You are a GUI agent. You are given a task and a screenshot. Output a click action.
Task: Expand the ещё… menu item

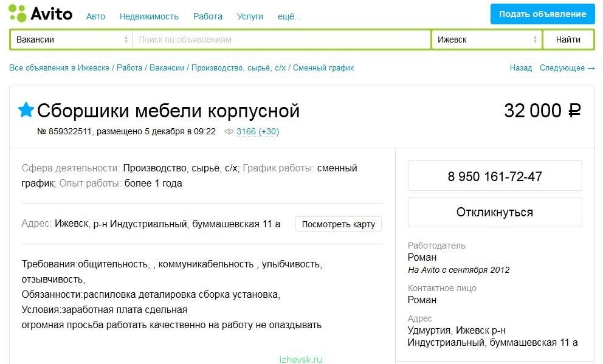pyautogui.click(x=289, y=16)
